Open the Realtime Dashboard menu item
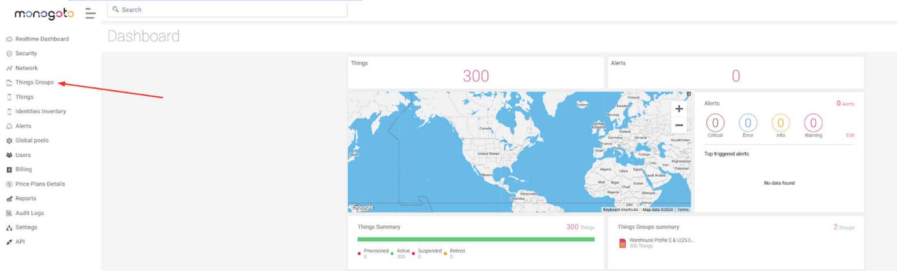 (42, 39)
